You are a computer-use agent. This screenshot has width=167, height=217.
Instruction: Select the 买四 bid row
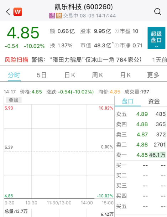[141, 196]
